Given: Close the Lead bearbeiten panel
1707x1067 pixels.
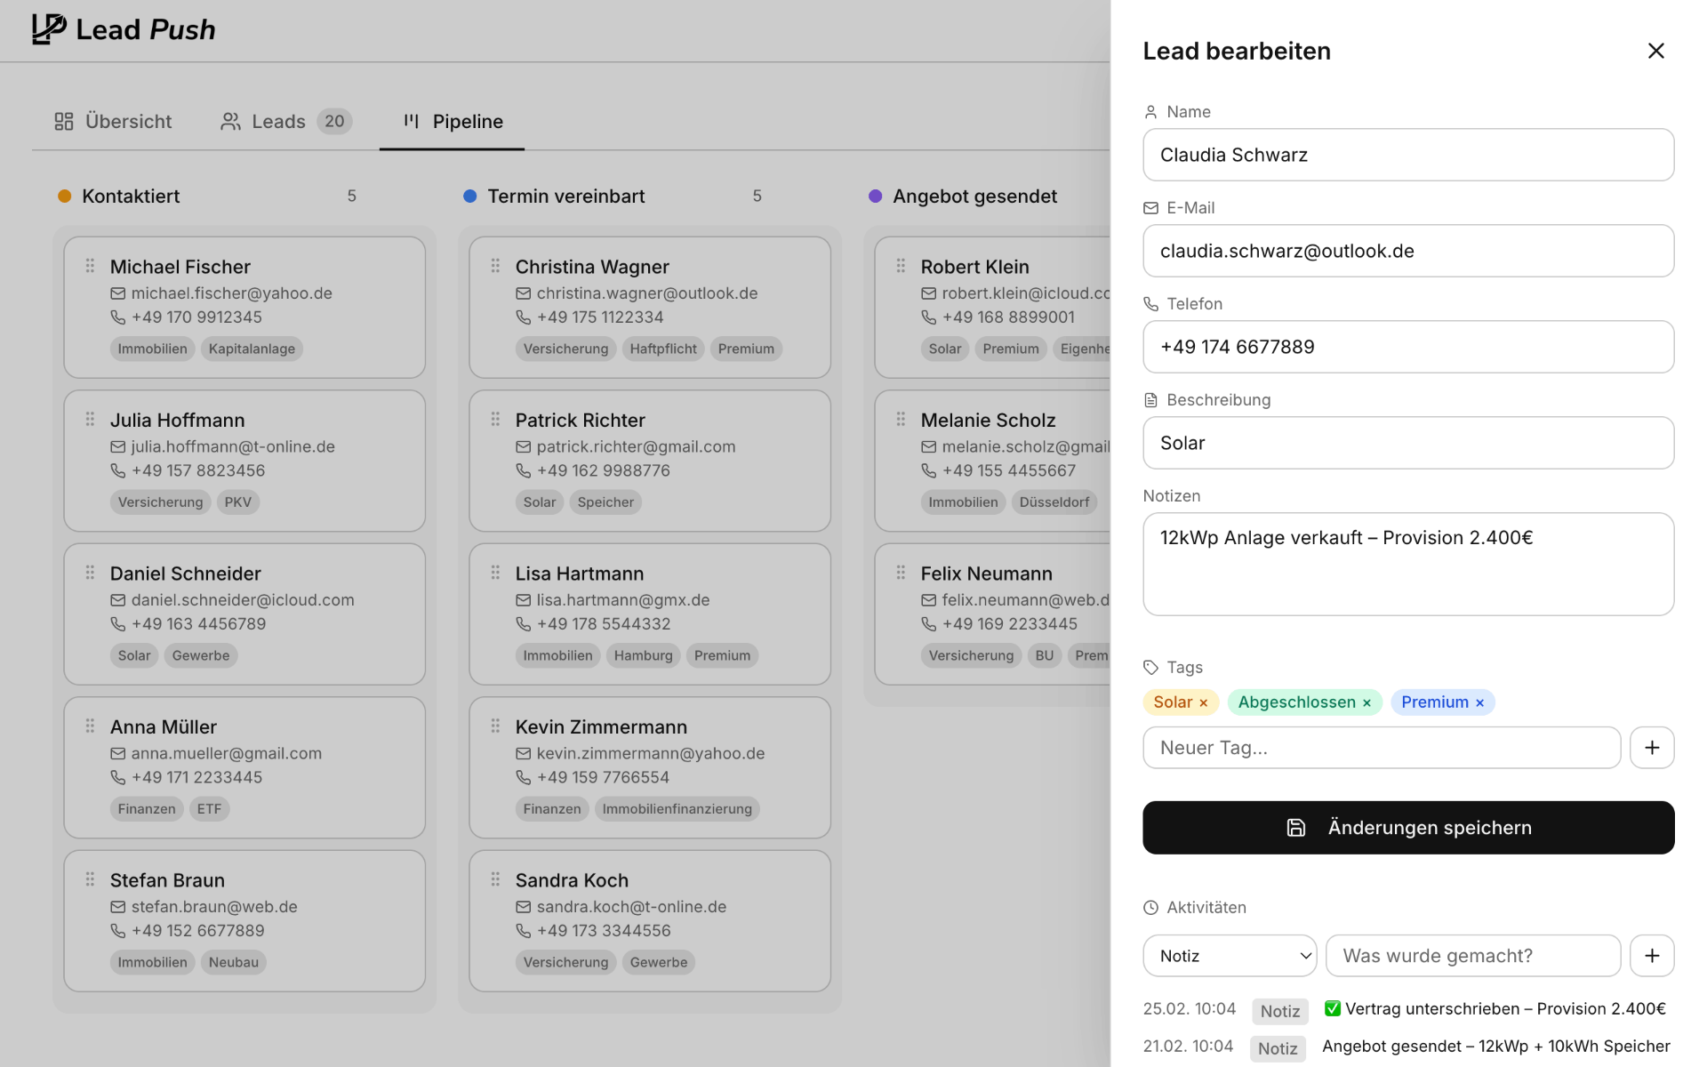Looking at the screenshot, I should [x=1655, y=51].
